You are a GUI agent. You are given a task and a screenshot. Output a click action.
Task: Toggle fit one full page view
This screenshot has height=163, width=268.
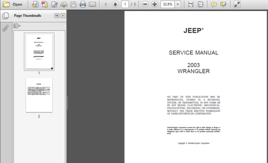tap(201, 4)
